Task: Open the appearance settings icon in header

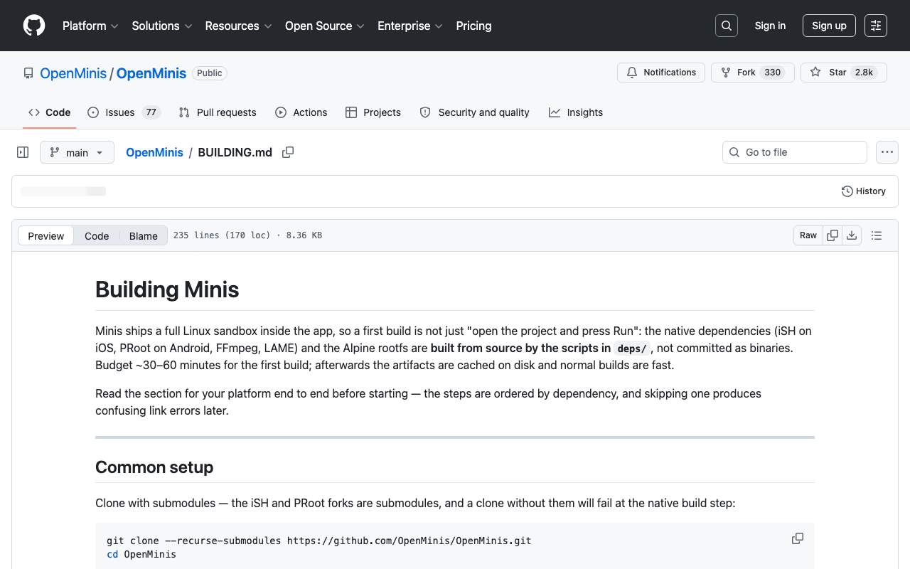Action: [876, 26]
